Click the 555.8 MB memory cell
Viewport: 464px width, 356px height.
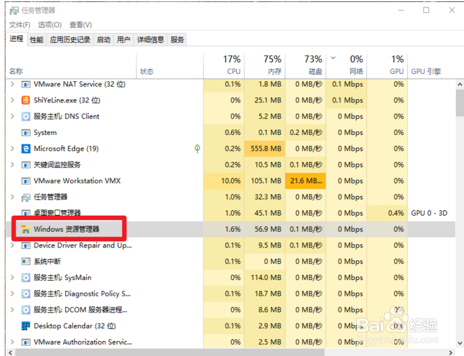click(x=265, y=149)
